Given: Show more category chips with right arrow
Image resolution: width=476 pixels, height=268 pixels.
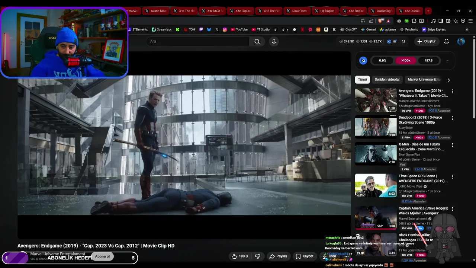Looking at the screenshot, I should (448, 80).
